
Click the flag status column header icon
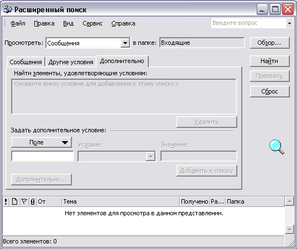(x=24, y=201)
